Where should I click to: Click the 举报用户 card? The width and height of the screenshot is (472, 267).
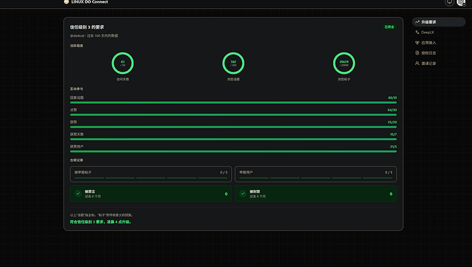(x=316, y=174)
